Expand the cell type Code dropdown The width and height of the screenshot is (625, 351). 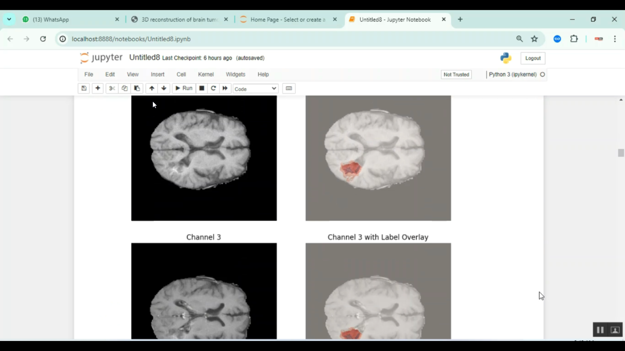tap(255, 89)
